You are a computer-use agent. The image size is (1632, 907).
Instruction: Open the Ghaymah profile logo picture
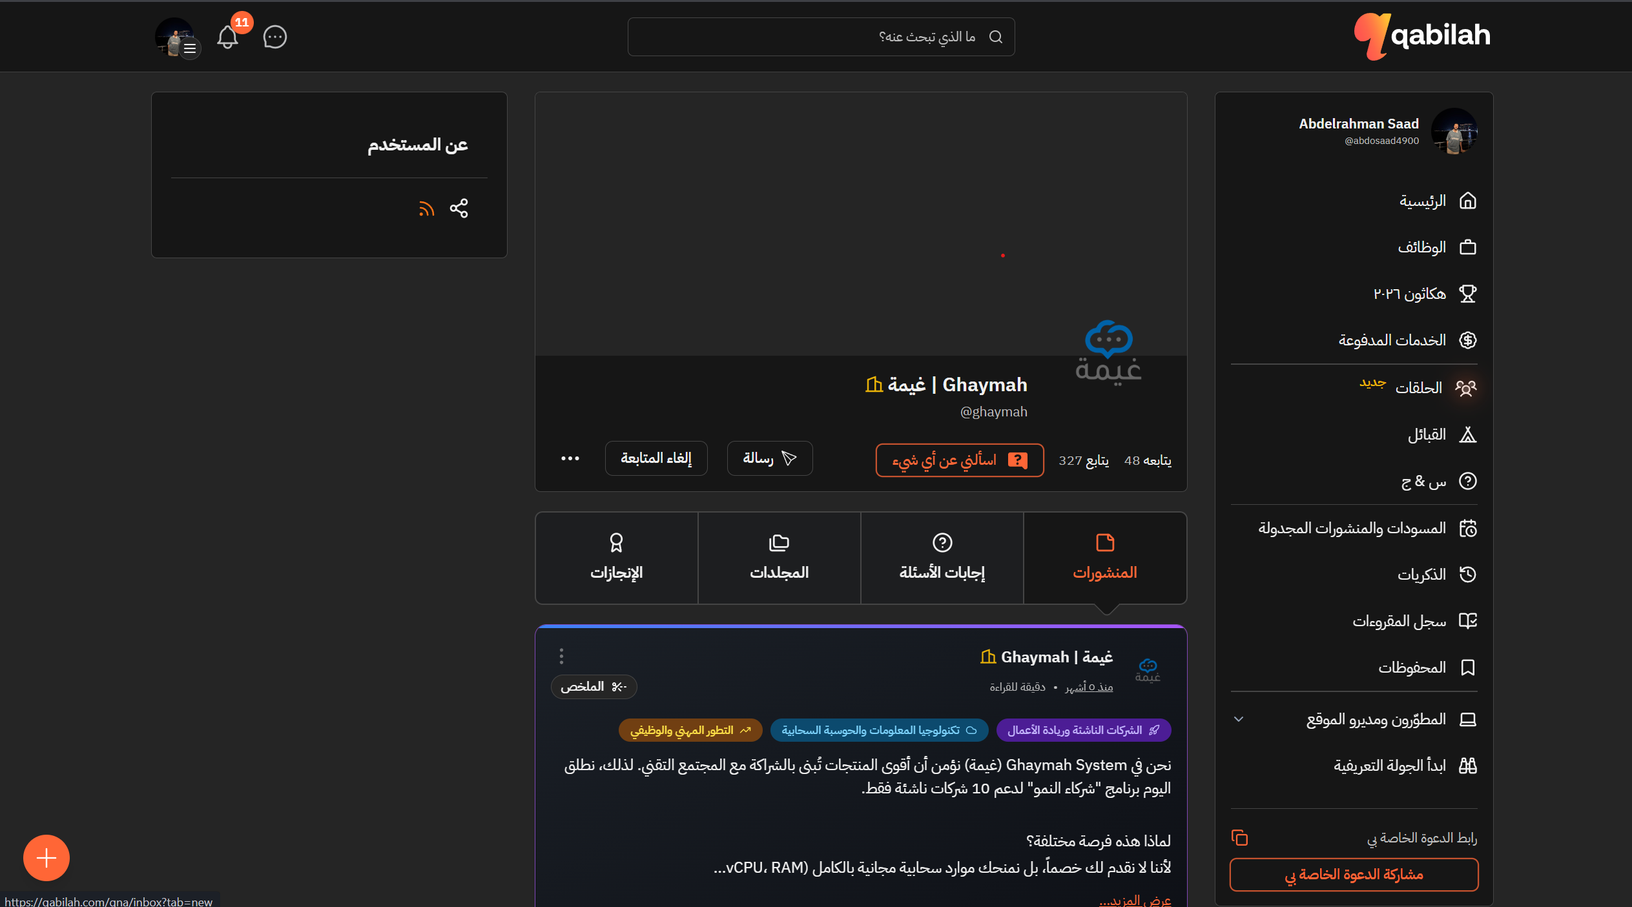click(x=1108, y=352)
